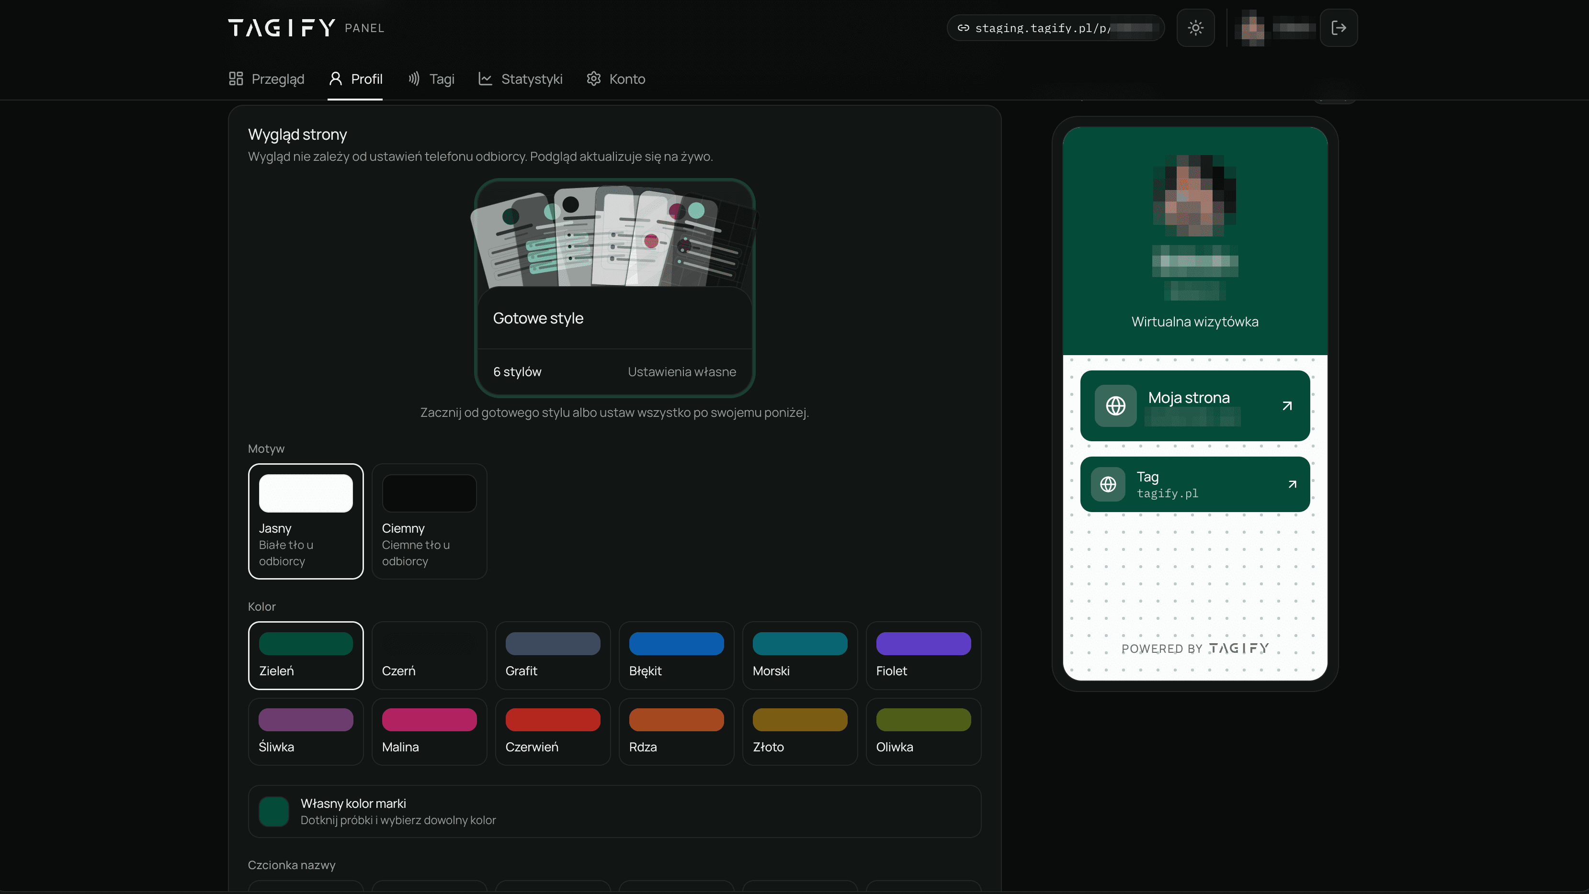1589x894 pixels.
Task: Pick the Malina color swatch
Action: point(429,732)
